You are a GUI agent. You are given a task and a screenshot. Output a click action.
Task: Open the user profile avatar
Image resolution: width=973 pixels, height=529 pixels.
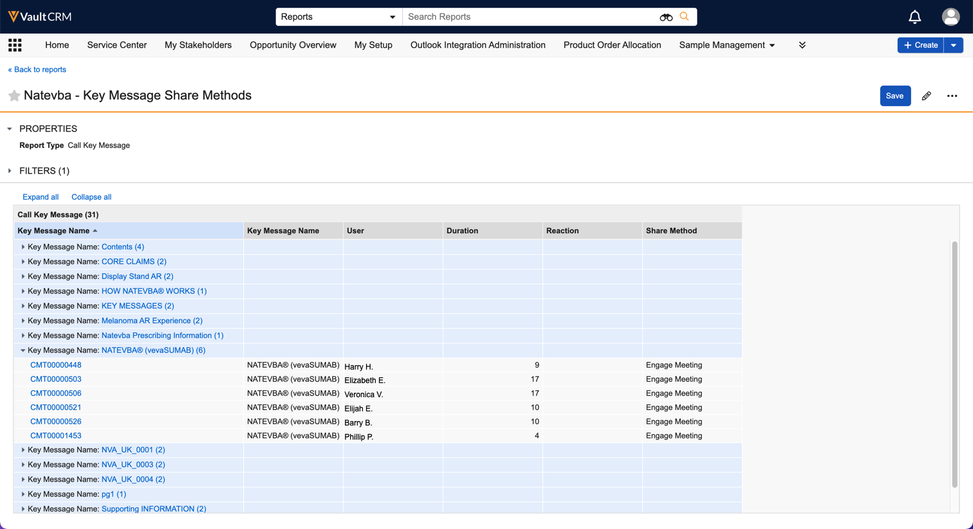(x=950, y=17)
